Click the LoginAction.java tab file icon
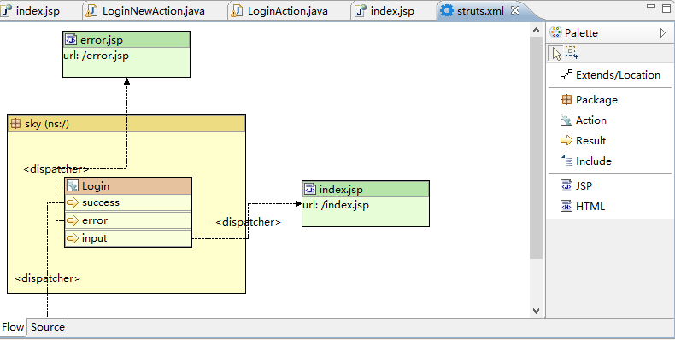 238,11
